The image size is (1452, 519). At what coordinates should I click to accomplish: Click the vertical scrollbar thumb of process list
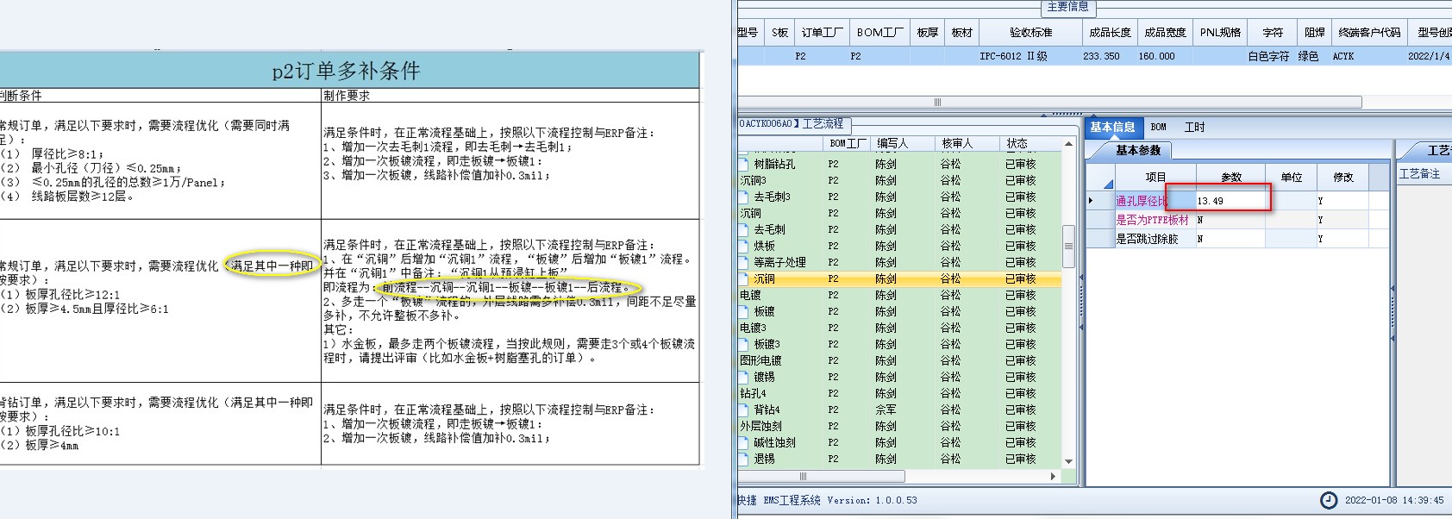tap(1068, 245)
